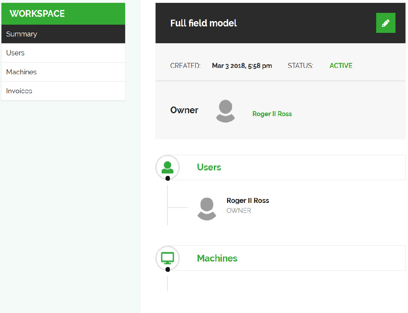The image size is (408, 313).
Task: Click the WORKSPACE sidebar header
Action: point(63,14)
